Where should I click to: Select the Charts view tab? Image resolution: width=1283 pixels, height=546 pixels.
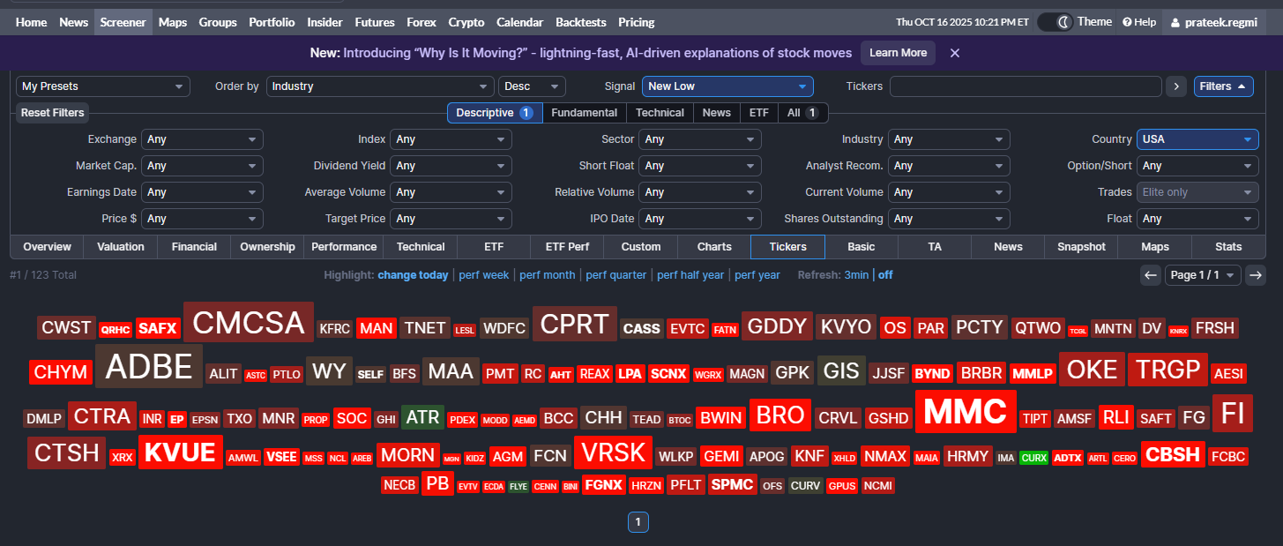point(714,247)
